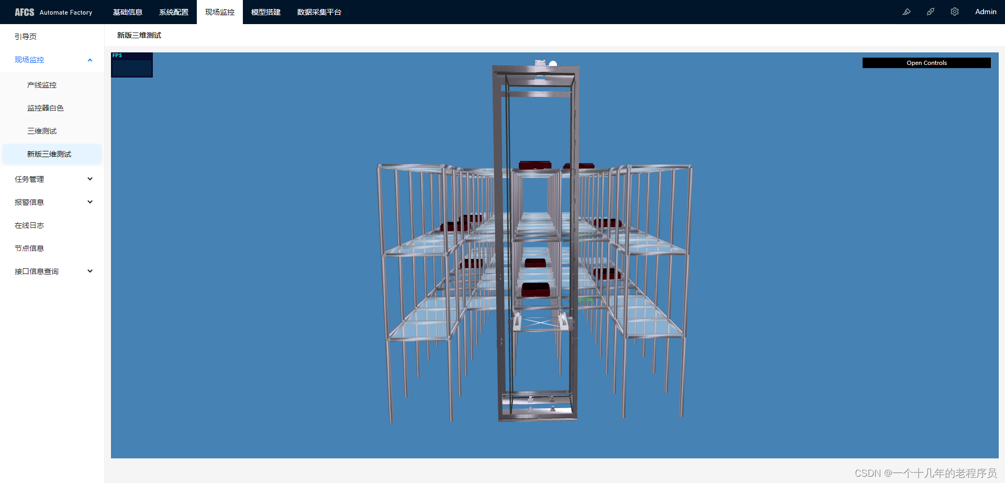Viewport: 1005px width, 483px height.
Task: Expand the 任务管理 sidebar group
Action: [x=52, y=179]
